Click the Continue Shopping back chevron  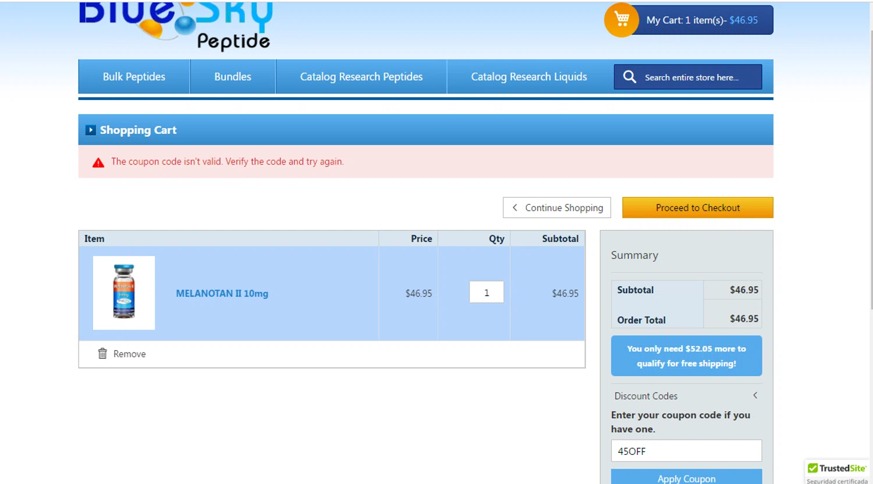(514, 208)
